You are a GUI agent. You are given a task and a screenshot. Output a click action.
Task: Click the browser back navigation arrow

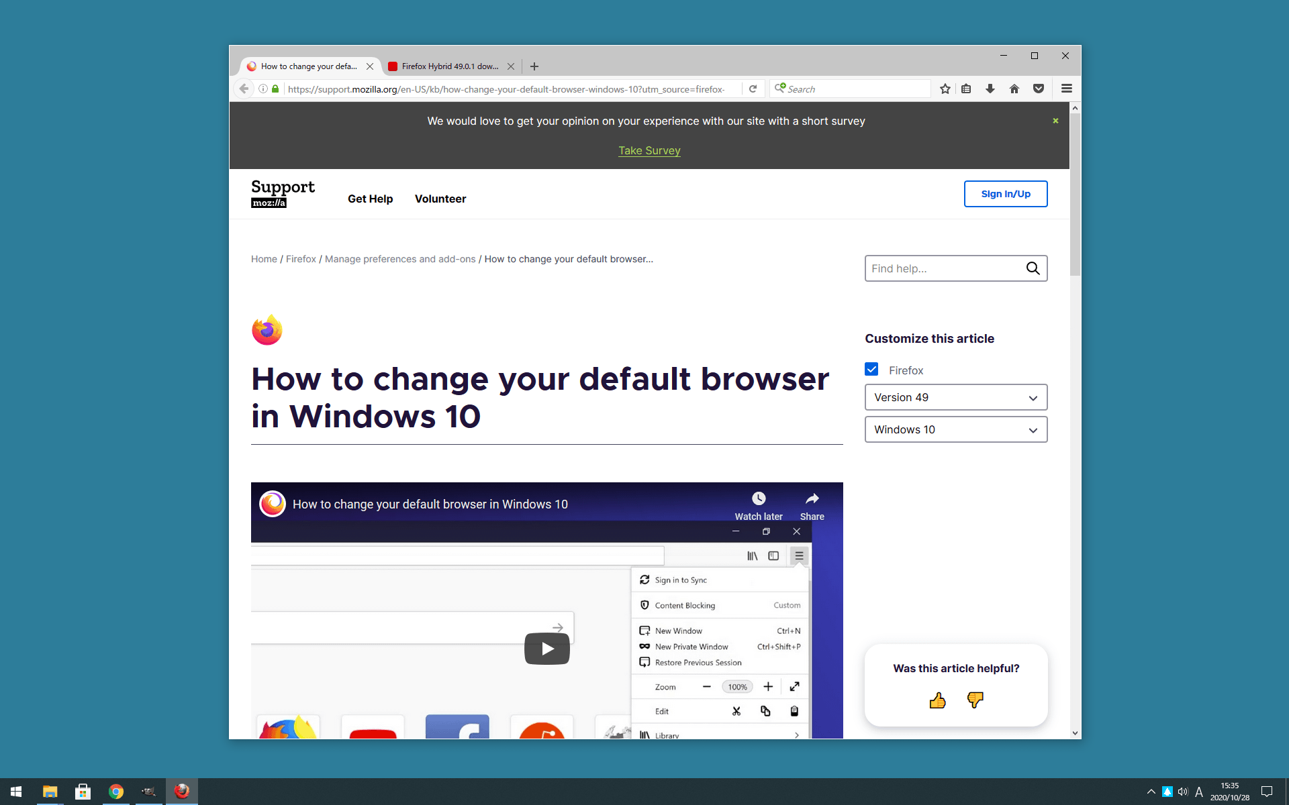tap(243, 88)
